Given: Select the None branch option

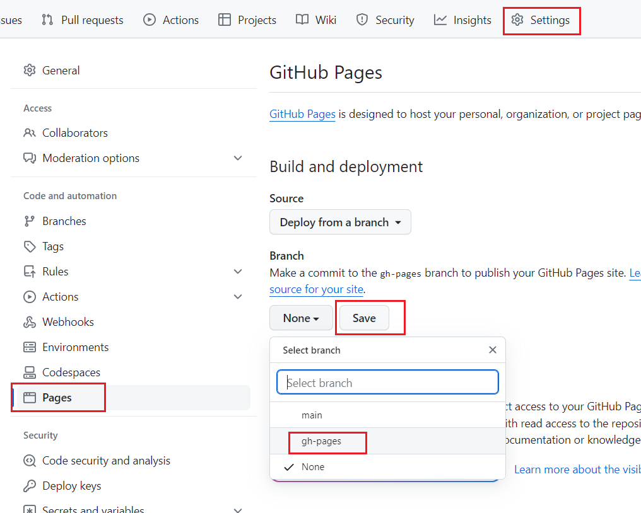Looking at the screenshot, I should pyautogui.click(x=387, y=467).
